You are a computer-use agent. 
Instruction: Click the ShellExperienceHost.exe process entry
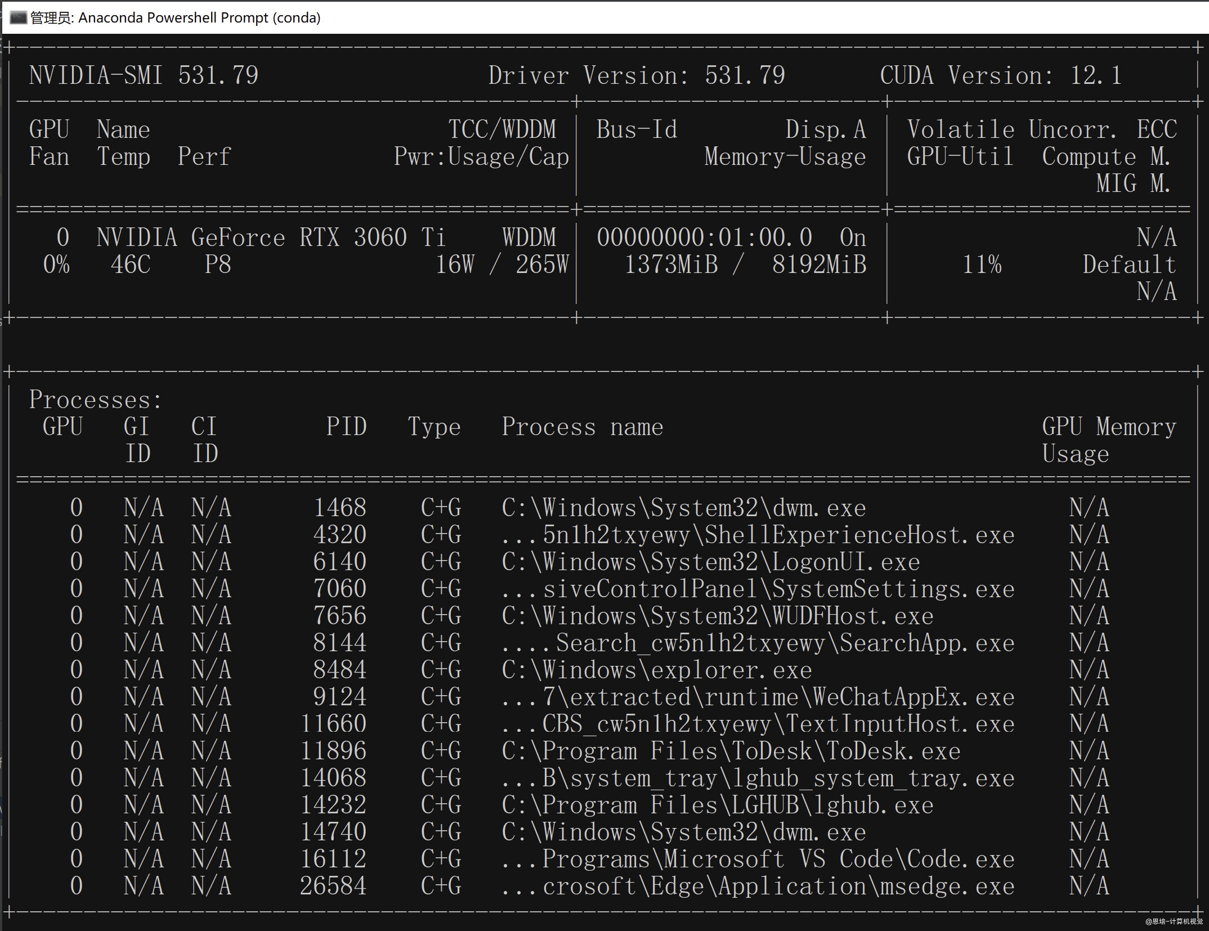tap(758, 535)
